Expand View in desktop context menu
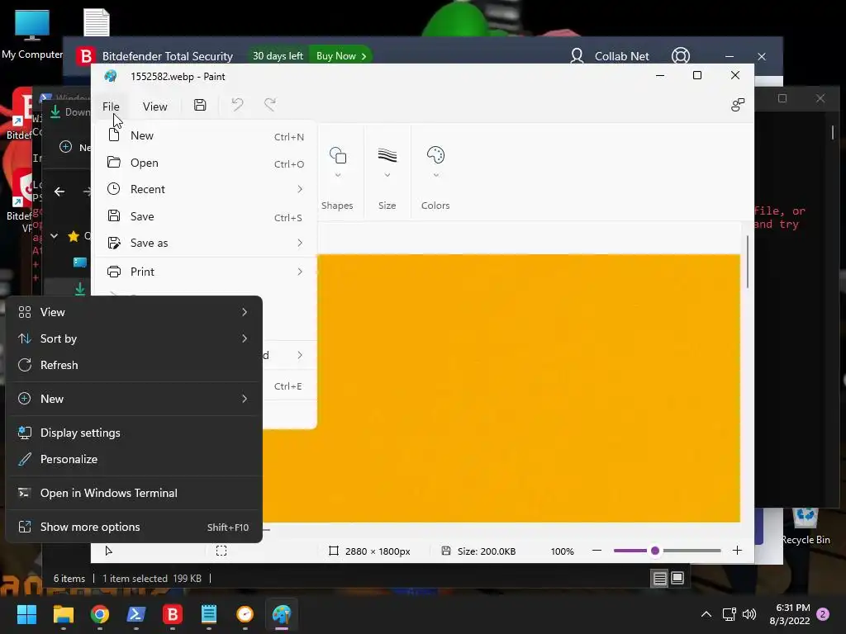Screen dimensions: 846x634 tap(134, 312)
